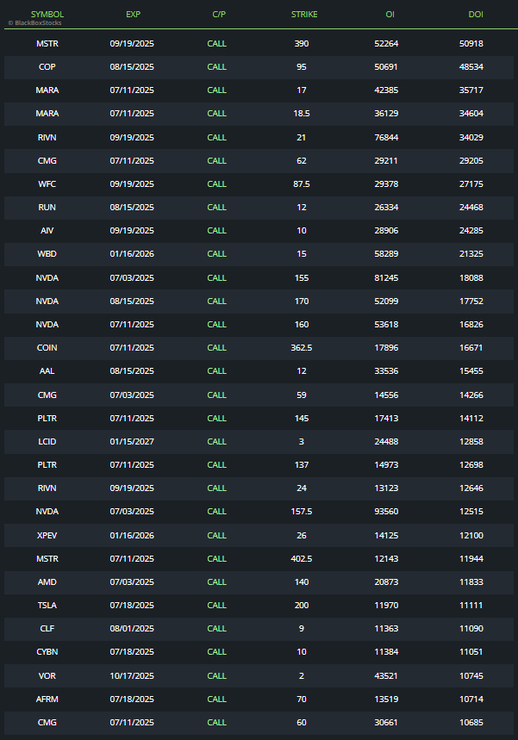Select OI value 76844
The width and height of the screenshot is (518, 740).
pos(386,137)
